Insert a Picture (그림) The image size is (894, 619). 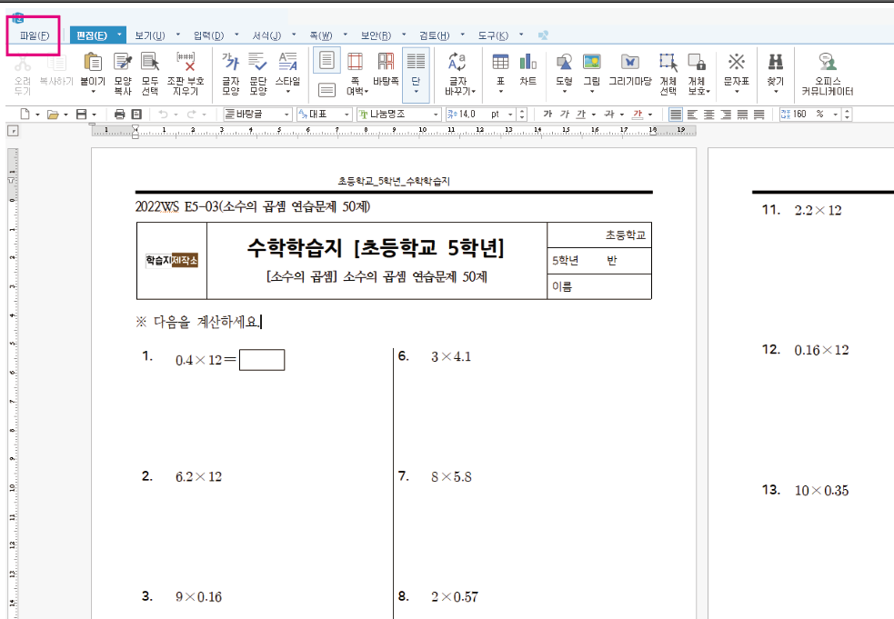pyautogui.click(x=592, y=62)
